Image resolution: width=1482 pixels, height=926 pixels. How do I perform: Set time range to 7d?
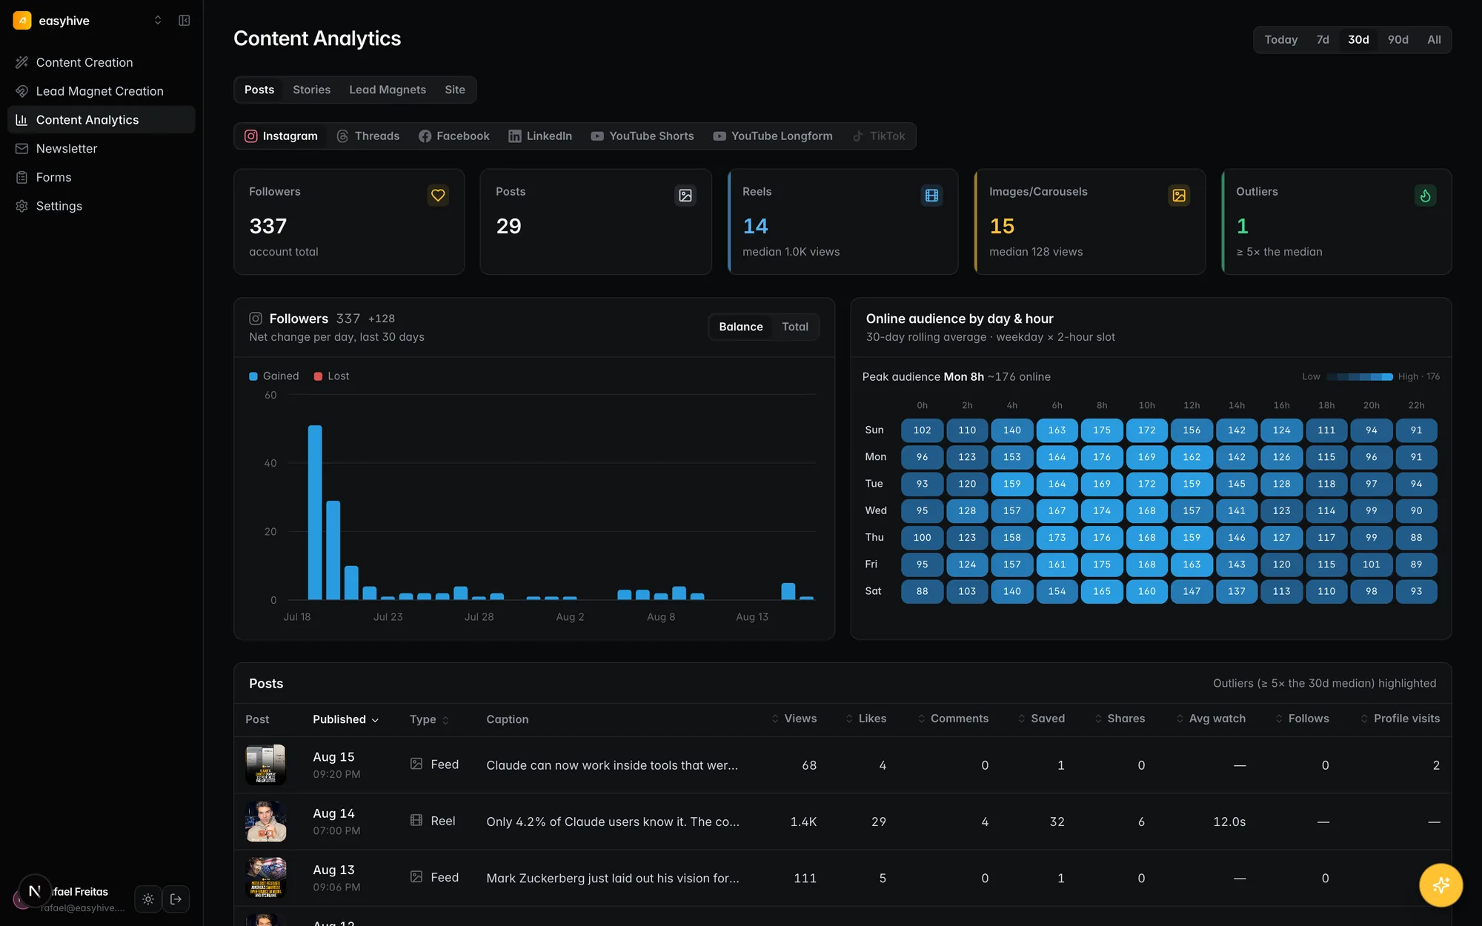[1323, 40]
